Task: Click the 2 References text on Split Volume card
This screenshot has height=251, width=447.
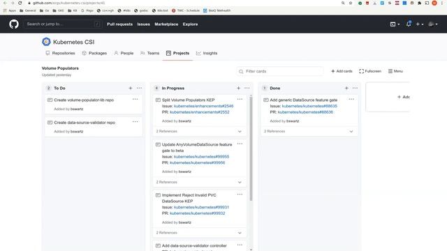Action: 166,132
